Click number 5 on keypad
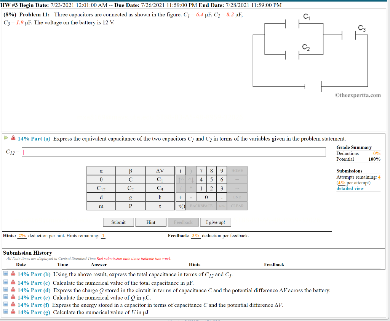The height and width of the screenshot is (321, 390). click(211, 179)
